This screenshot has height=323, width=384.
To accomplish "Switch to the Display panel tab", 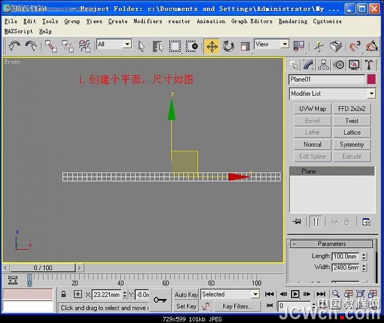I will point(354,65).
